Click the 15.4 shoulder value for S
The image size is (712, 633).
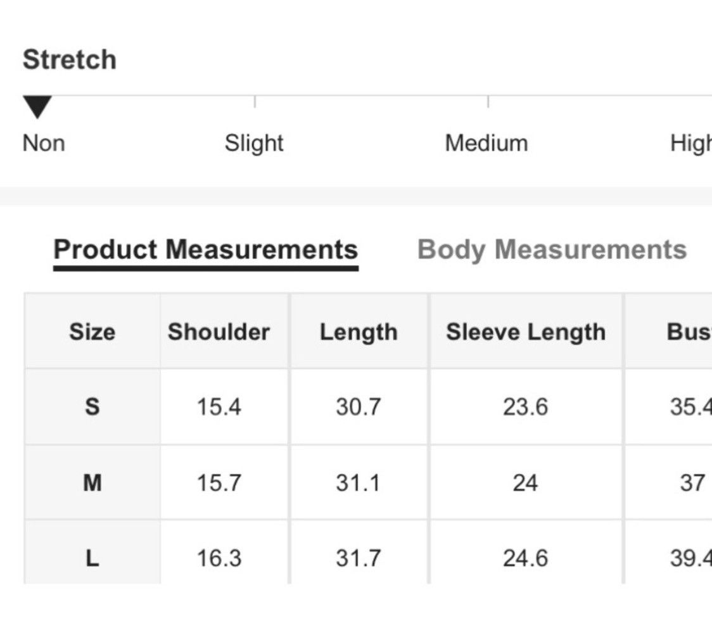tap(219, 406)
